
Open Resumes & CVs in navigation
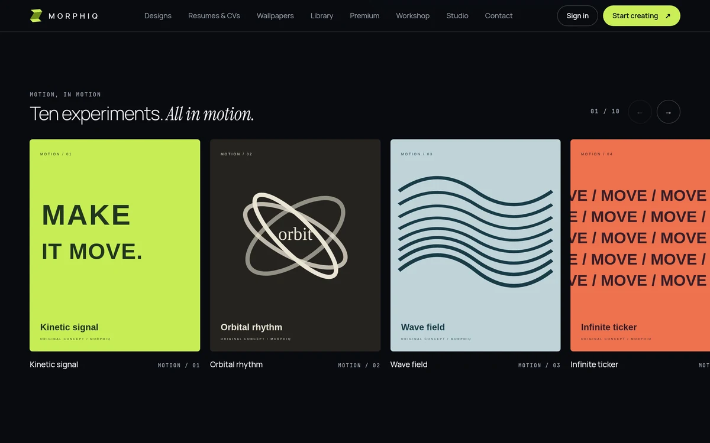pos(214,16)
